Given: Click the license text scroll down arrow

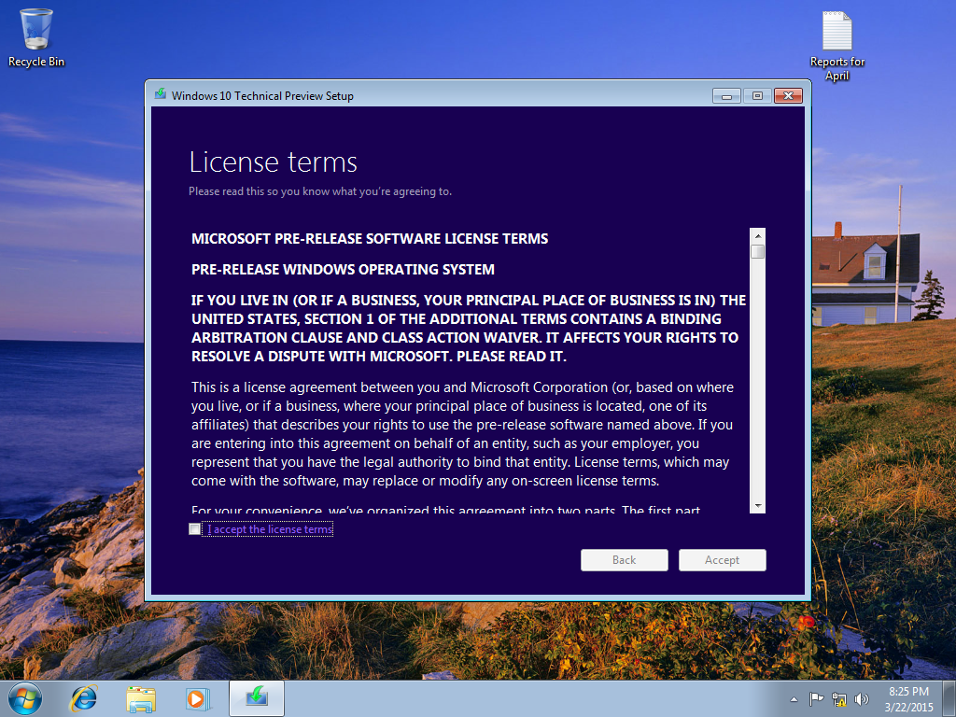Looking at the screenshot, I should [757, 505].
